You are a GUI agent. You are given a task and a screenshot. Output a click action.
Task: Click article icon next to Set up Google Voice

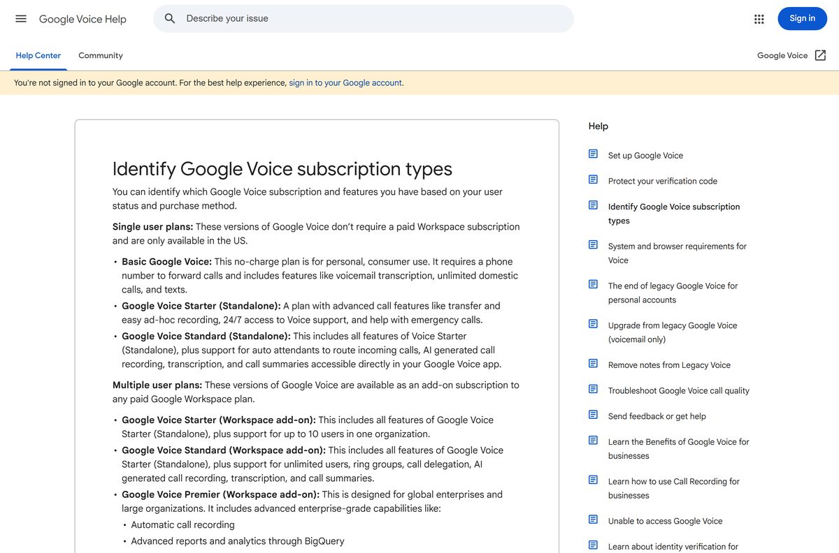click(x=593, y=154)
